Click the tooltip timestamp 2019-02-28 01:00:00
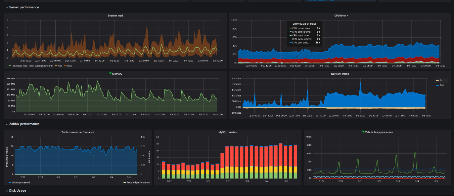 [x=304, y=24]
